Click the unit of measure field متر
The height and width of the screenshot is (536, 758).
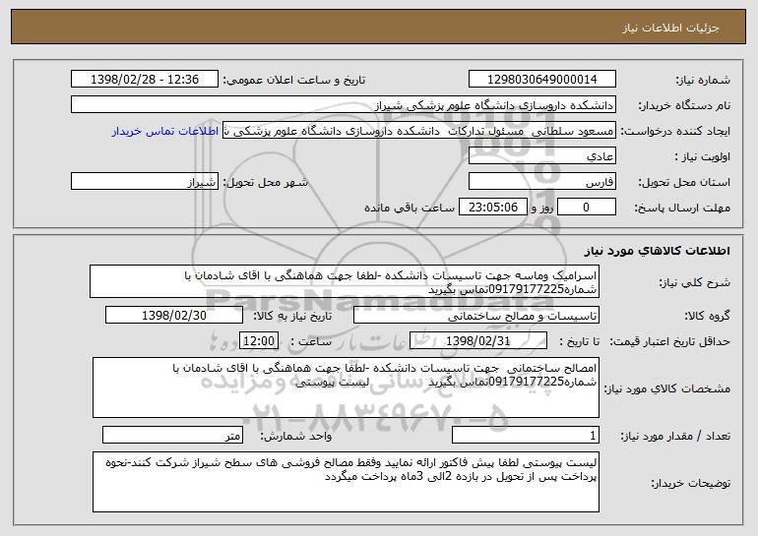tap(172, 435)
